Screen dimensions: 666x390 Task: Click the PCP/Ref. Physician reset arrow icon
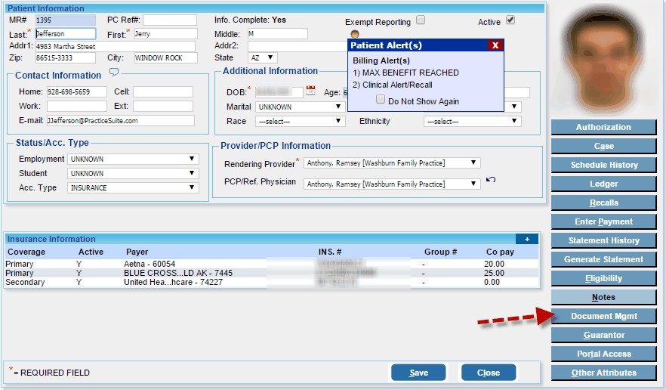pos(491,180)
